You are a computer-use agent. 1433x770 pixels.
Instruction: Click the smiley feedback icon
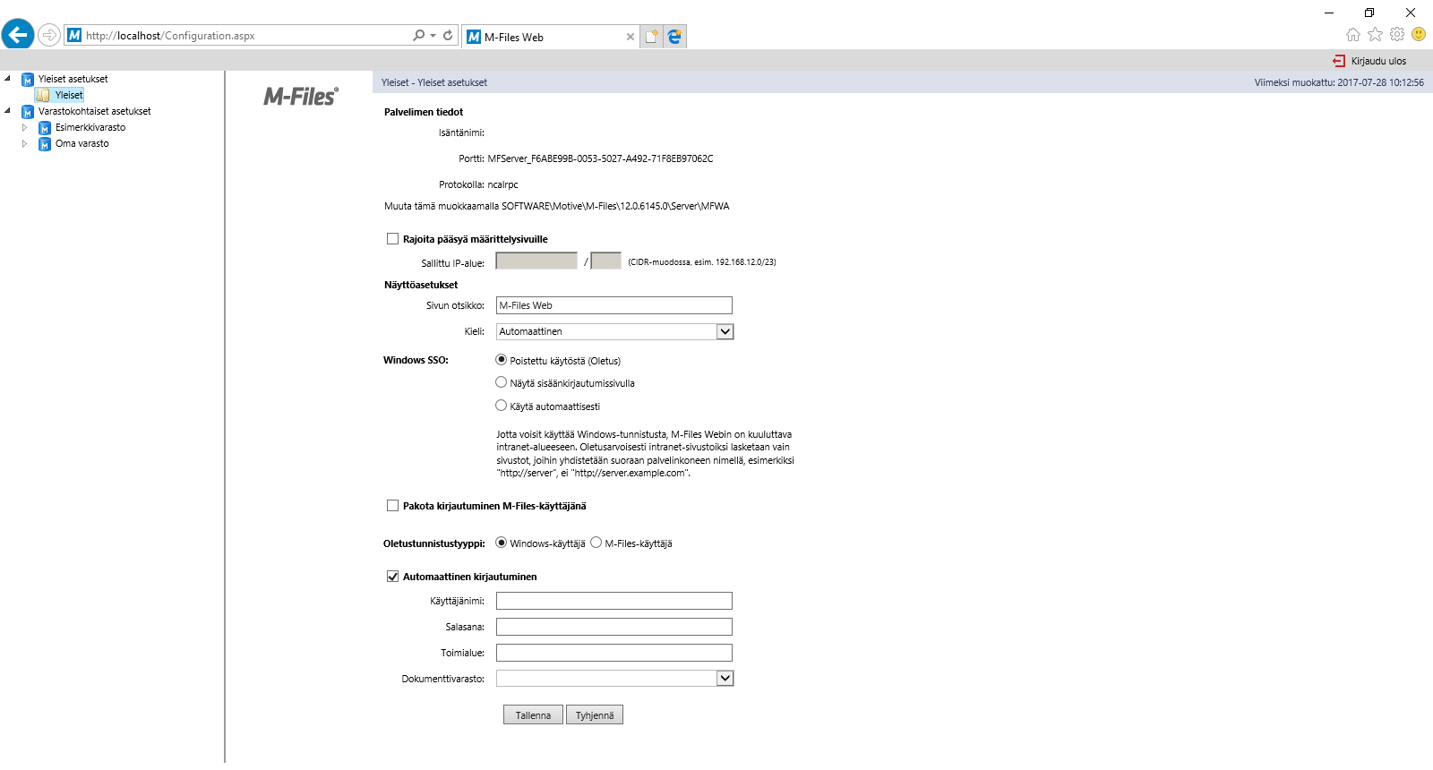(x=1419, y=35)
